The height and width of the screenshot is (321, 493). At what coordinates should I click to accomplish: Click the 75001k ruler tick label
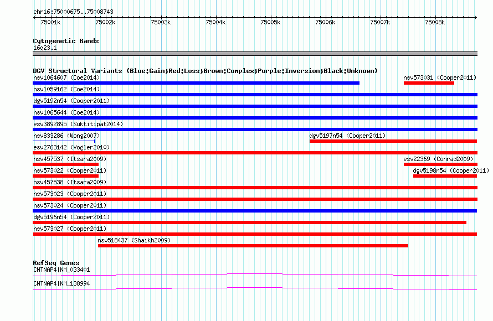50,22
